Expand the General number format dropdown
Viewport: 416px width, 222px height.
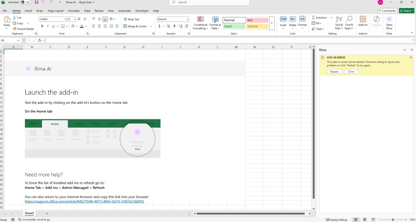tap(187, 19)
